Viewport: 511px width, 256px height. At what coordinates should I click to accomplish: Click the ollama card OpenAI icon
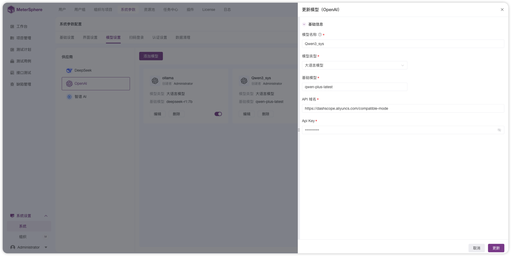[155, 81]
